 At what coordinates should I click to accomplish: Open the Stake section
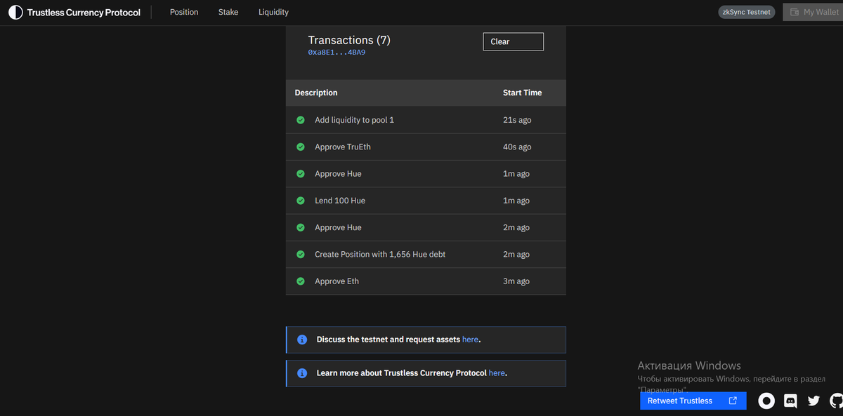[x=228, y=12]
